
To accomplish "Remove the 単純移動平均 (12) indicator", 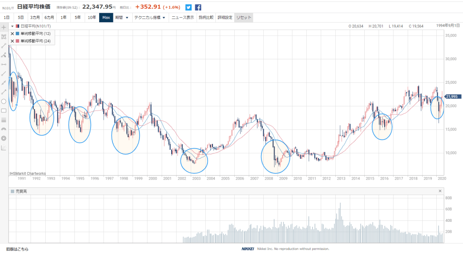I will 12,33.
